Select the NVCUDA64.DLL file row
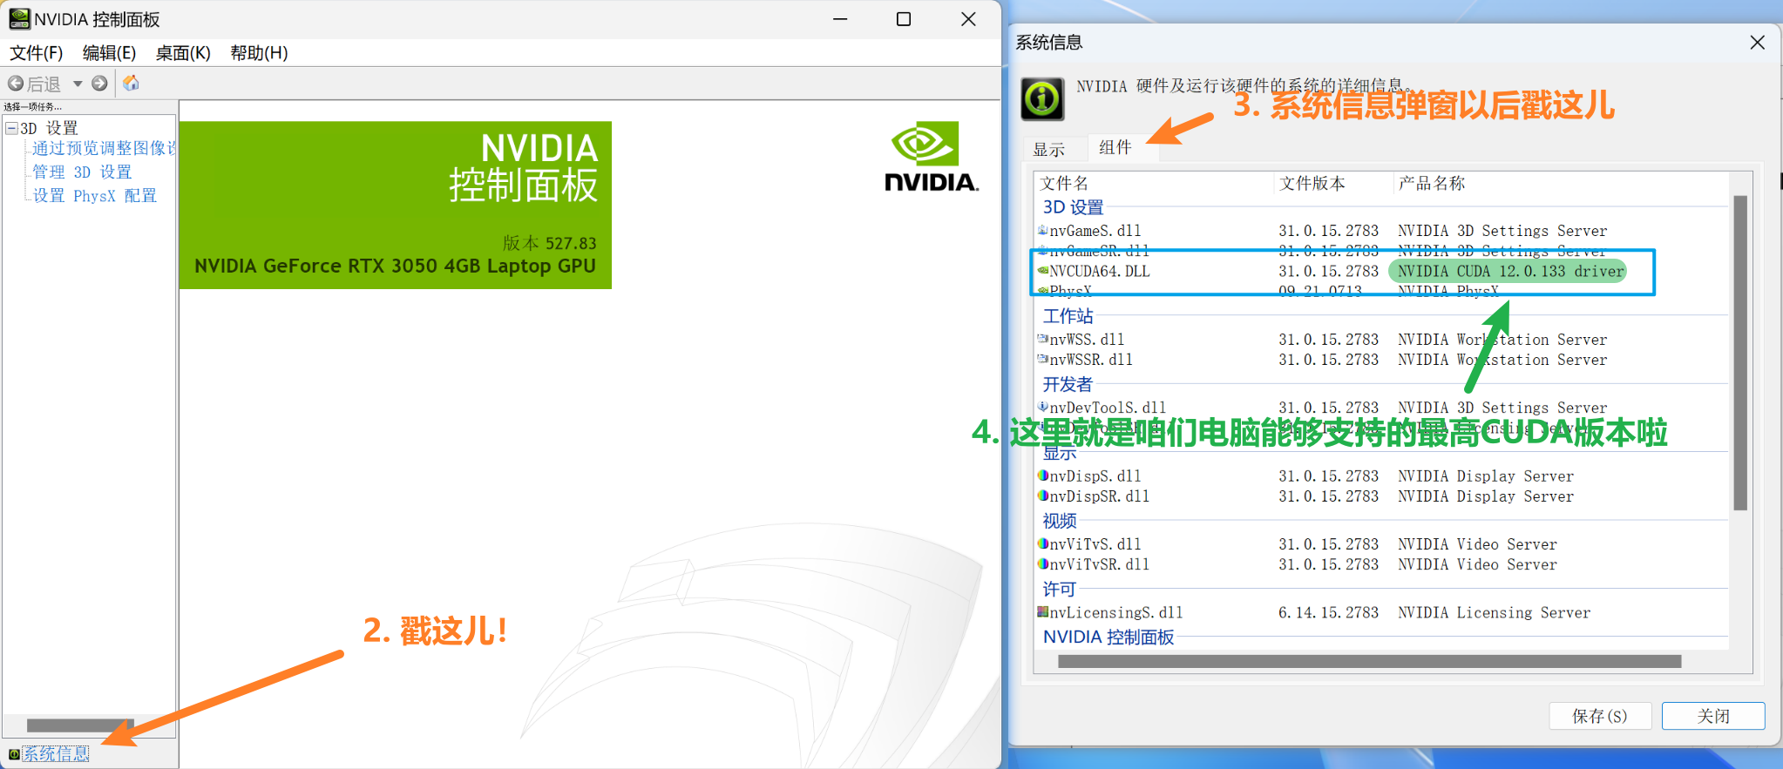Image resolution: width=1783 pixels, height=769 pixels. click(1099, 272)
